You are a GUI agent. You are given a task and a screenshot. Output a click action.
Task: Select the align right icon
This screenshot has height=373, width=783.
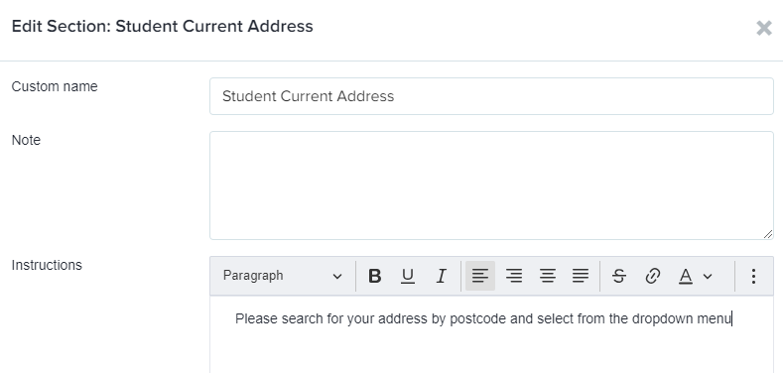514,276
